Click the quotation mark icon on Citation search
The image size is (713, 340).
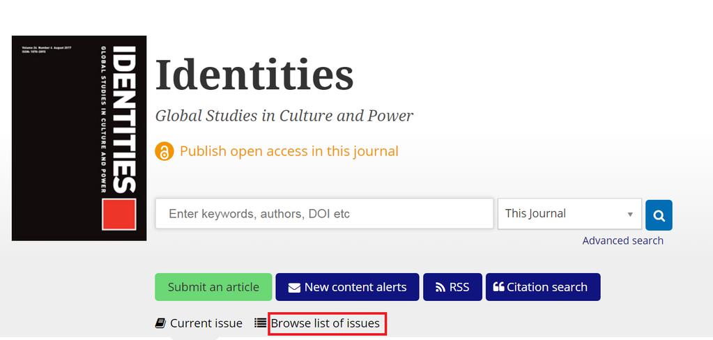pyautogui.click(x=498, y=287)
